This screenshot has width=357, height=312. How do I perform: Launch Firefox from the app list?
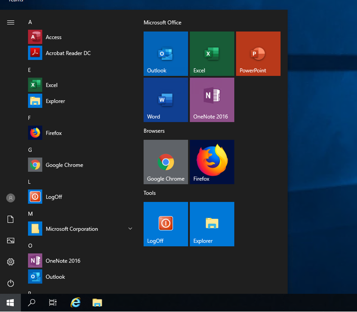click(80, 133)
